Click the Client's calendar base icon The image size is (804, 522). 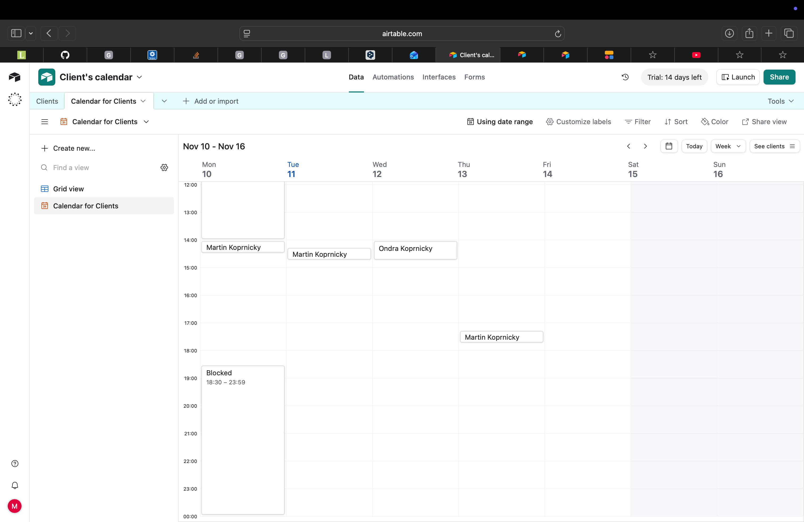click(47, 77)
